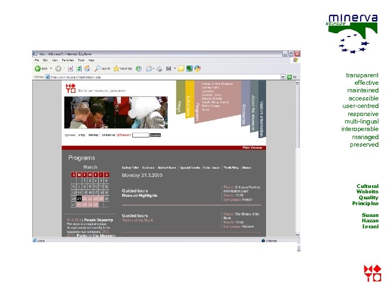Click the green Back arrow icon
387x290 pixels.
[x=38, y=69]
